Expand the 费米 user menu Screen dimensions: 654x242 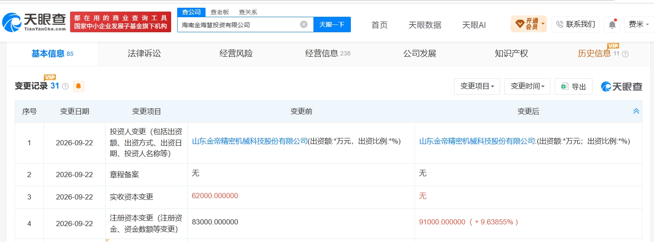[639, 25]
